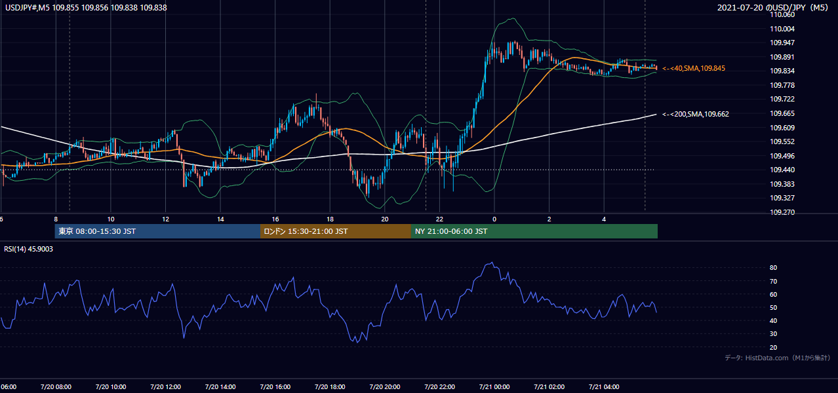Viewport: 838px width, 393px height.
Task: Click RSI scale level 40
Action: (x=774, y=320)
